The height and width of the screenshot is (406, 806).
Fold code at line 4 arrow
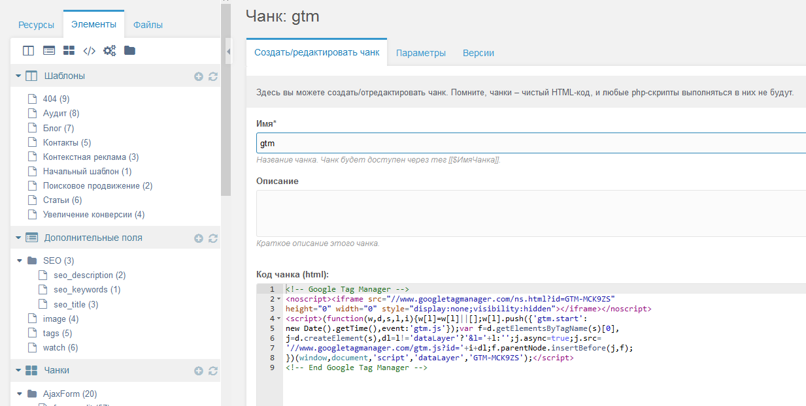(x=279, y=319)
